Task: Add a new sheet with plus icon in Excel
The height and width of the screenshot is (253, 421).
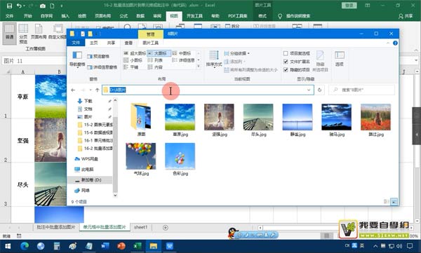Action: pyautogui.click(x=166, y=228)
